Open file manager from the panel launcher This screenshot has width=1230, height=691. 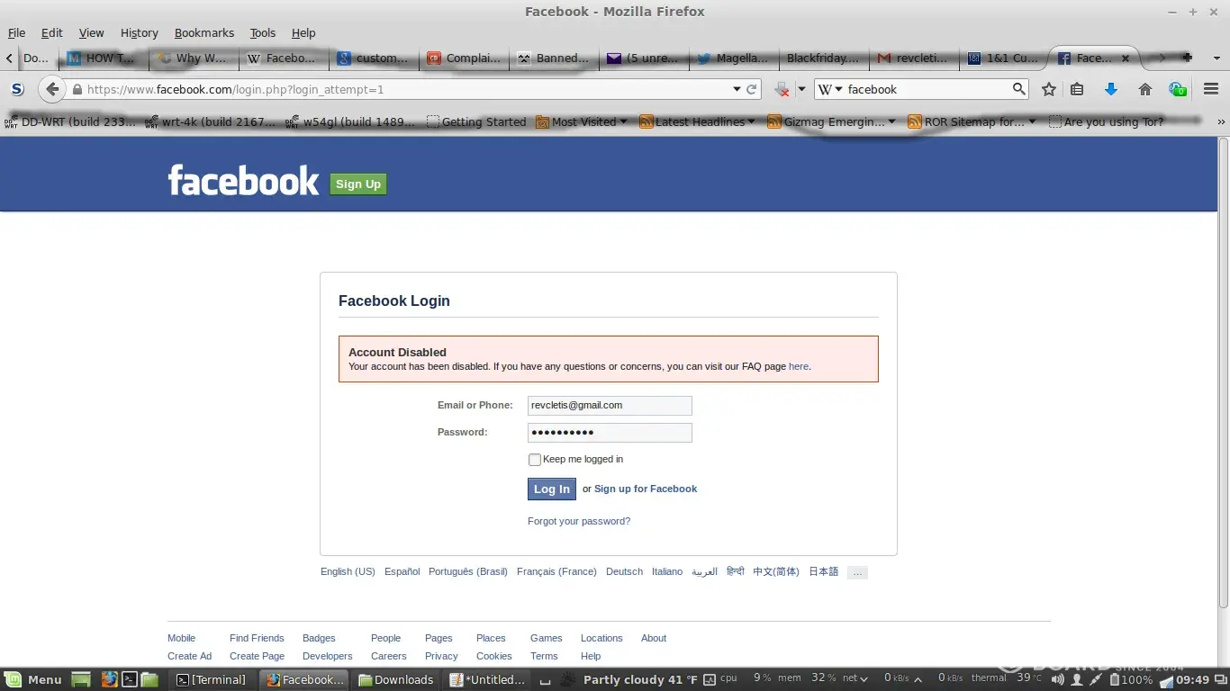149,679
